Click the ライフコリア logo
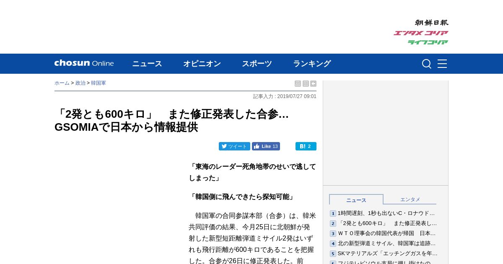Viewport: 503px width, 264px height. tap(428, 42)
